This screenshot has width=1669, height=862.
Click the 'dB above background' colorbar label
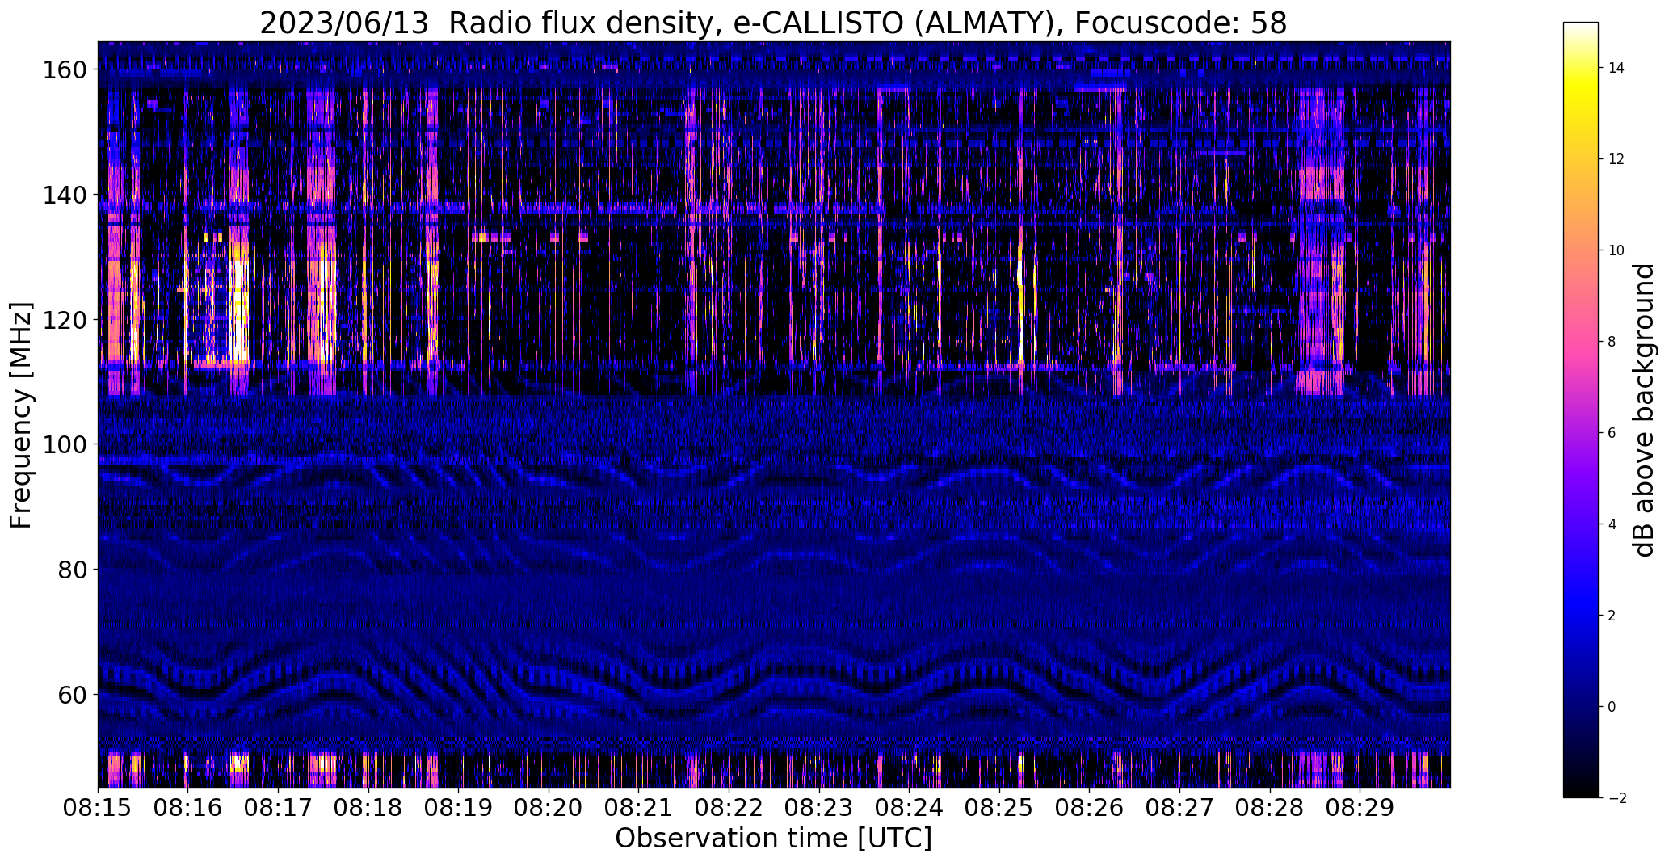[x=1645, y=410]
